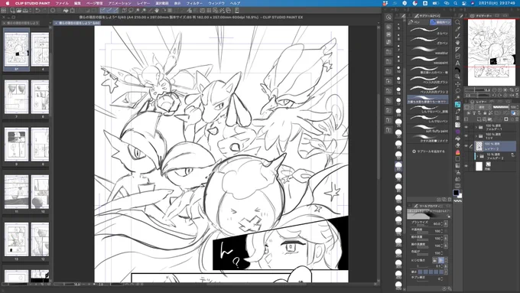Hide the 用紙 paper layer

466,165
